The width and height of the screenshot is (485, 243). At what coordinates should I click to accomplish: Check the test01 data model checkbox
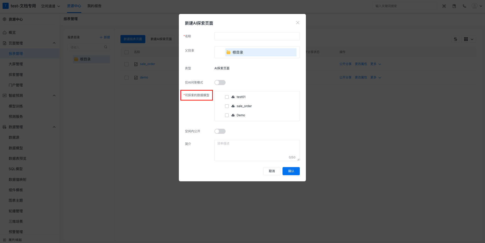coord(227,97)
